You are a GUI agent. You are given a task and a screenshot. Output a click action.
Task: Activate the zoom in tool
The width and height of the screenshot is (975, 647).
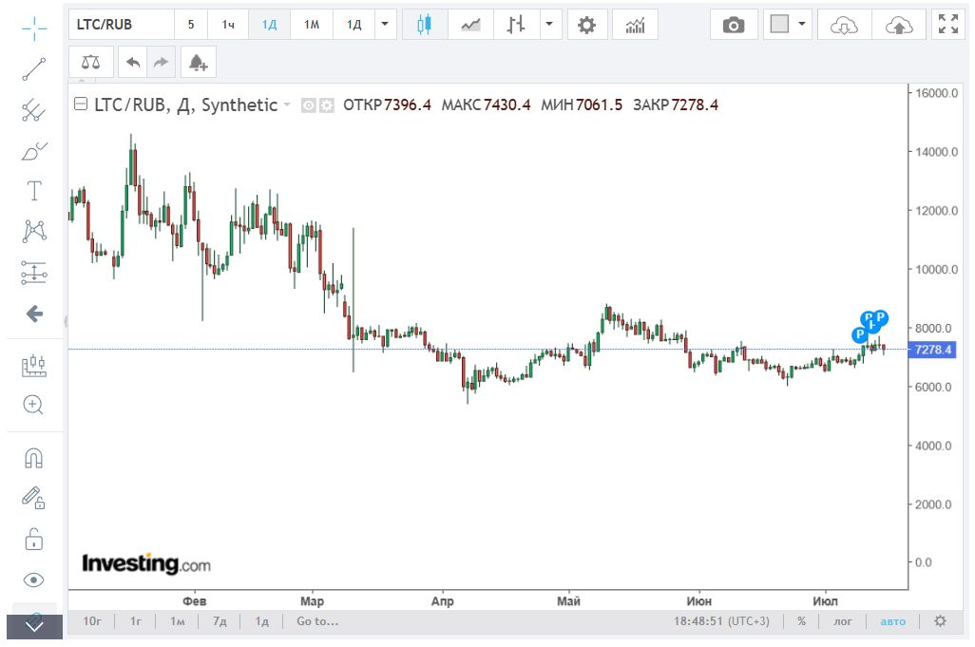coord(33,406)
